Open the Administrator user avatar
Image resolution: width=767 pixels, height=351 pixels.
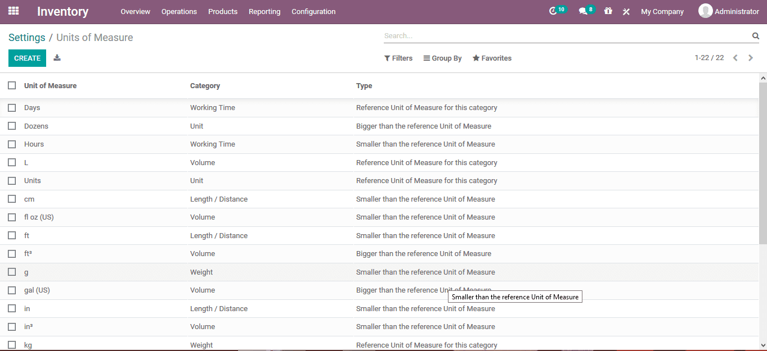pos(705,11)
